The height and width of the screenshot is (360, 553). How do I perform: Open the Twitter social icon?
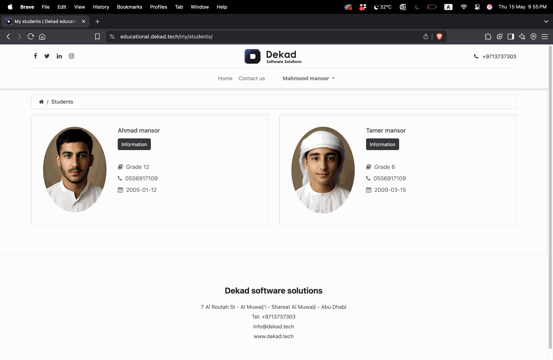tap(47, 56)
